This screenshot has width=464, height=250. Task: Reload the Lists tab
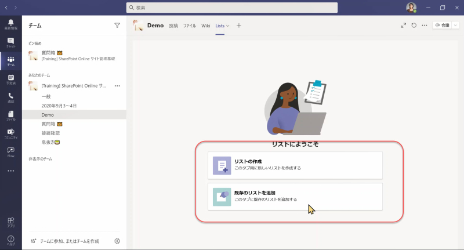(x=414, y=26)
